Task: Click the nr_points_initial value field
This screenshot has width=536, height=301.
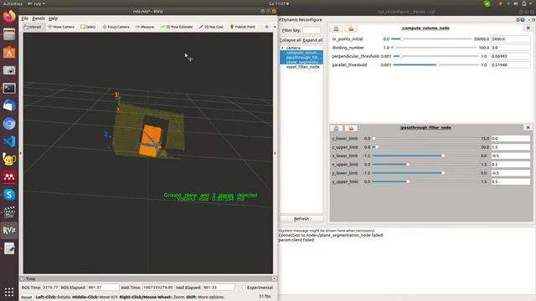Action: coord(510,39)
